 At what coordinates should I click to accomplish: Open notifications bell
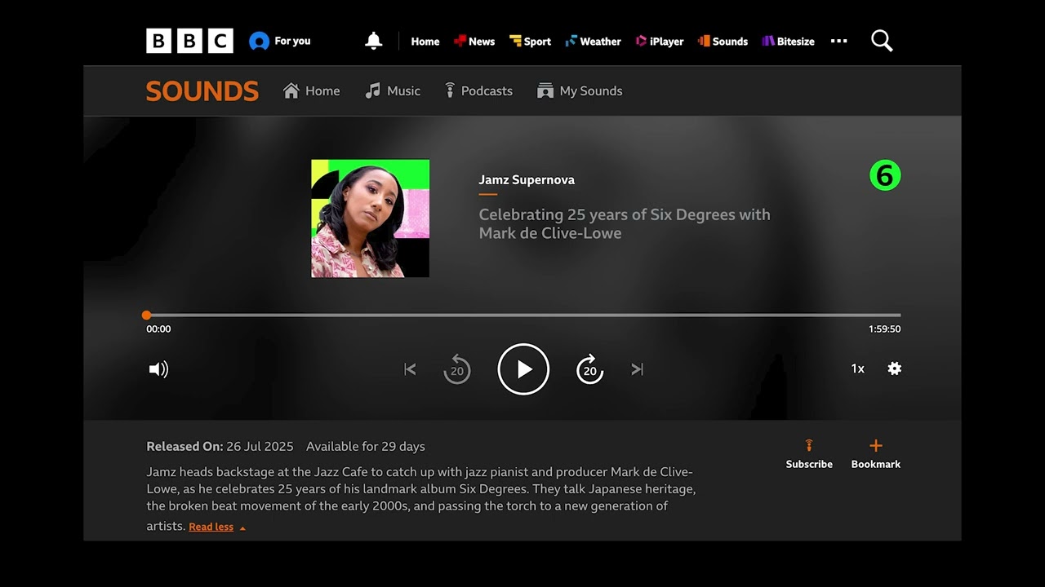point(374,41)
